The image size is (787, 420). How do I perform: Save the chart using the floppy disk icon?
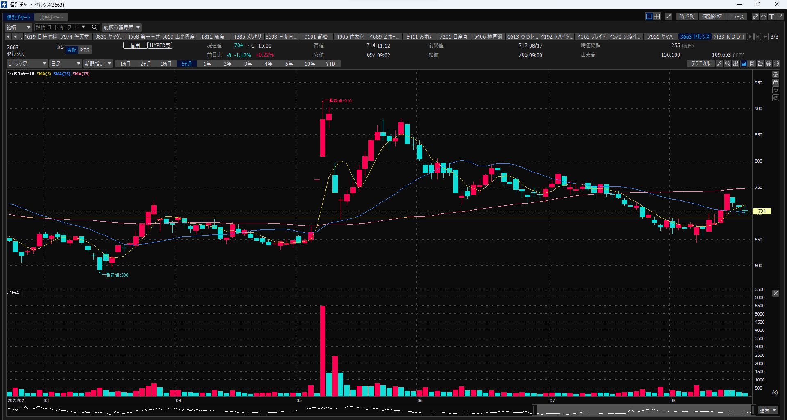click(x=752, y=64)
